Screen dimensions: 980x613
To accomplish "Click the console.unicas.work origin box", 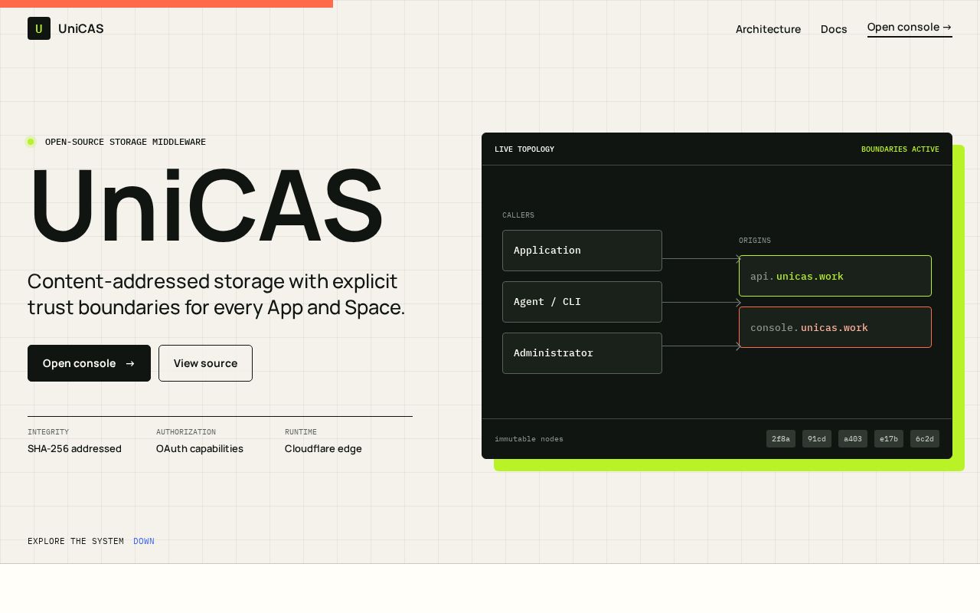I will (835, 327).
